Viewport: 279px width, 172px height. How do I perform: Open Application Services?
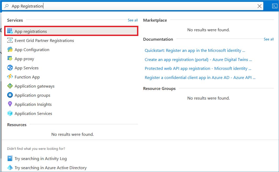coord(33,113)
